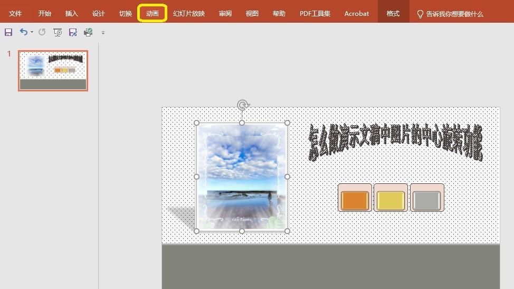Image resolution: width=514 pixels, height=289 pixels.
Task: Start slideshow from beginning icon
Action: (x=58, y=33)
